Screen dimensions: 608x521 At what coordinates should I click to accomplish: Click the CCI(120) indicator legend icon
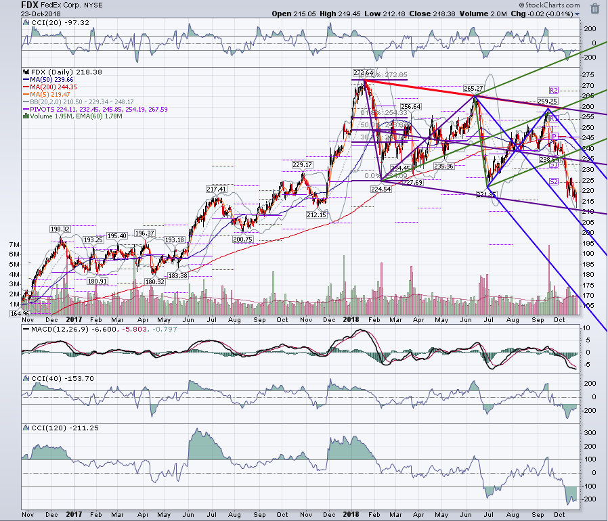tap(26, 428)
